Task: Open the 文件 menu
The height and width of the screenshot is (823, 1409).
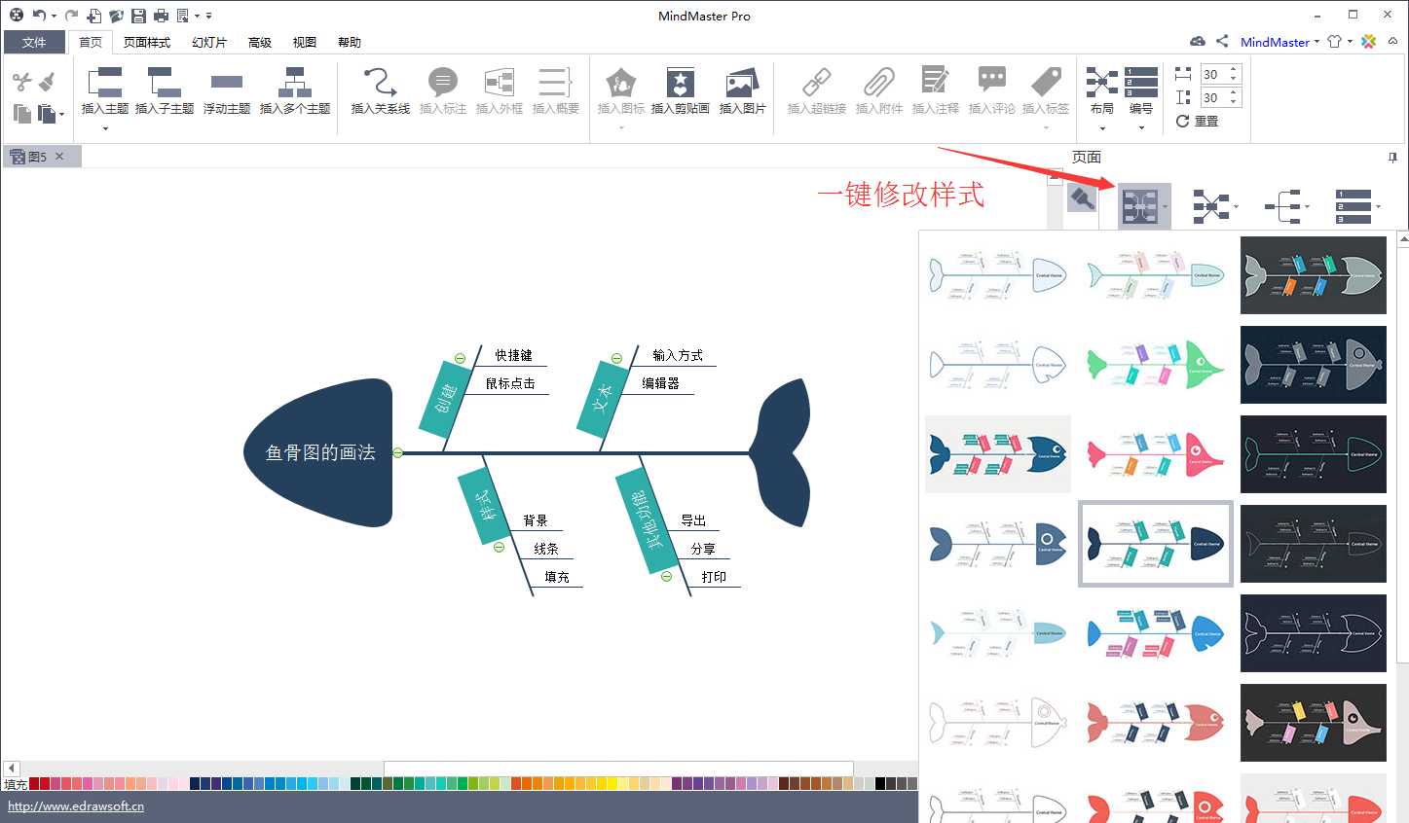Action: pos(34,43)
